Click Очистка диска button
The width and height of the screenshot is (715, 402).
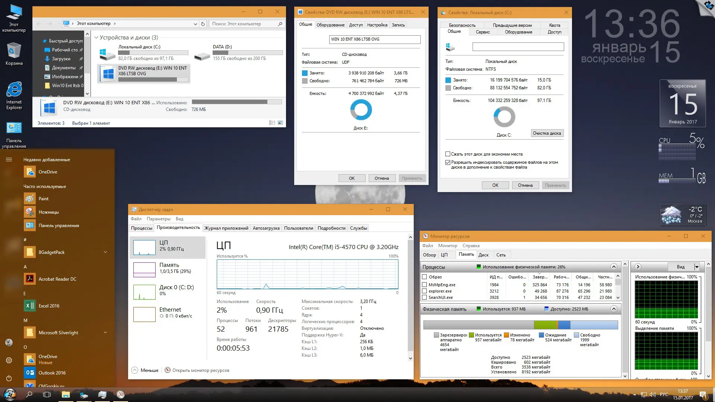tap(547, 133)
